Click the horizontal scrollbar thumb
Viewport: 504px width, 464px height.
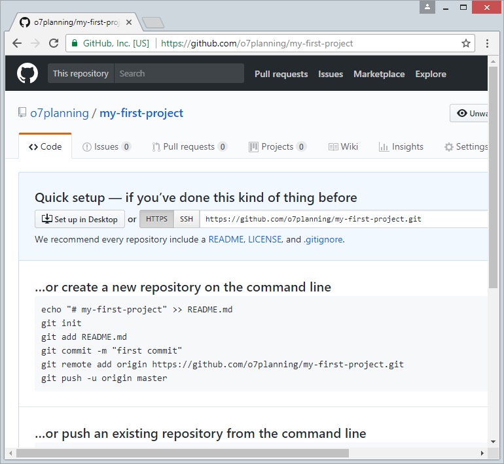(183, 453)
